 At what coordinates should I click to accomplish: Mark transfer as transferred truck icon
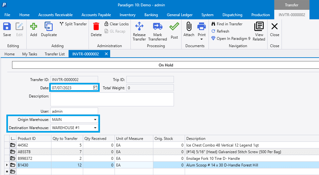[157, 31]
